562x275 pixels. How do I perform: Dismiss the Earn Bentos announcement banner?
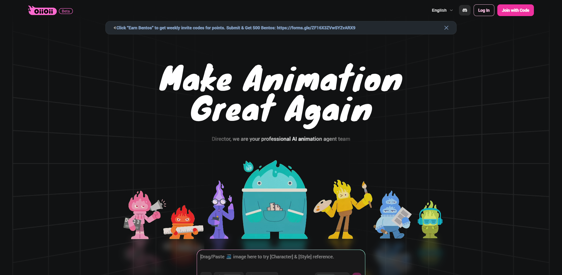[x=446, y=28]
